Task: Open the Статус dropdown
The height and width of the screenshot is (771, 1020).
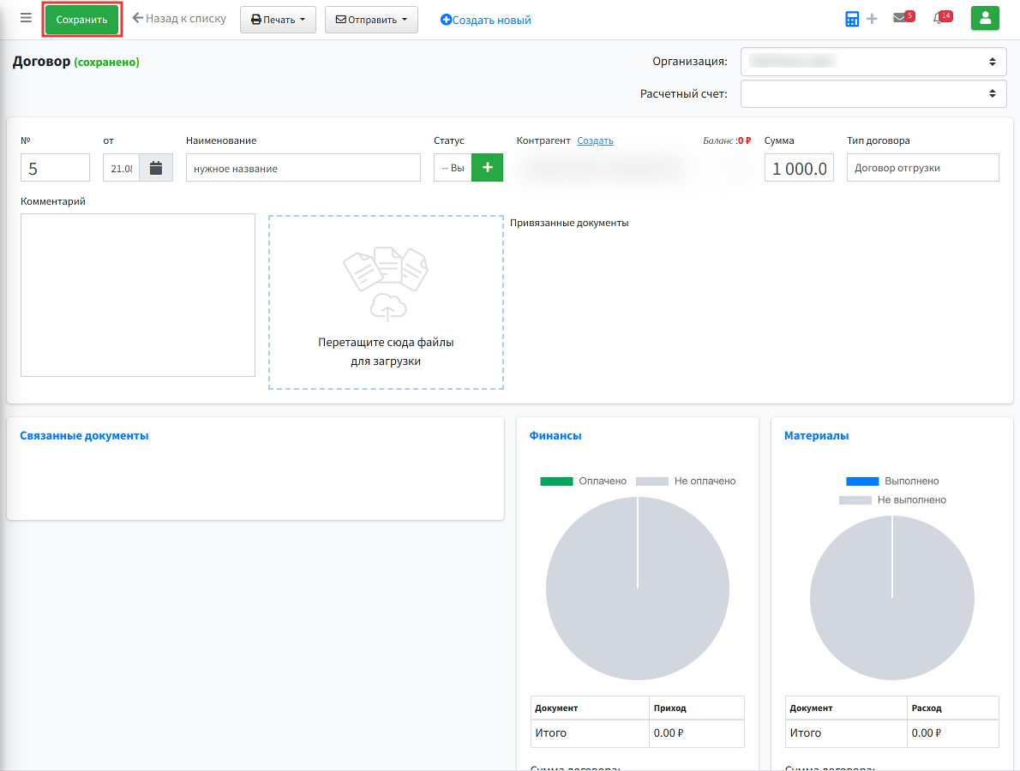Action: 453,168
